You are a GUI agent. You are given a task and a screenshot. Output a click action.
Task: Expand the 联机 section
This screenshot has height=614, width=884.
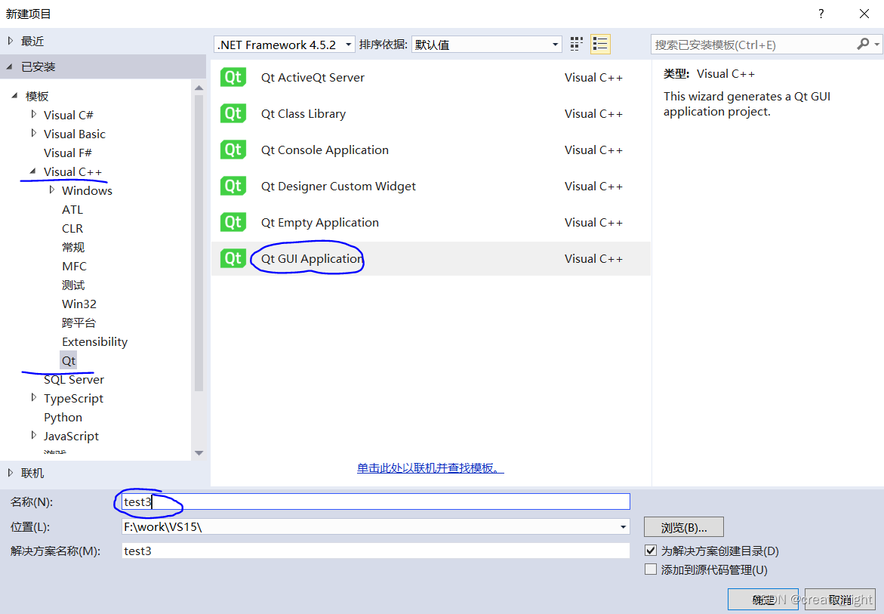(10, 473)
